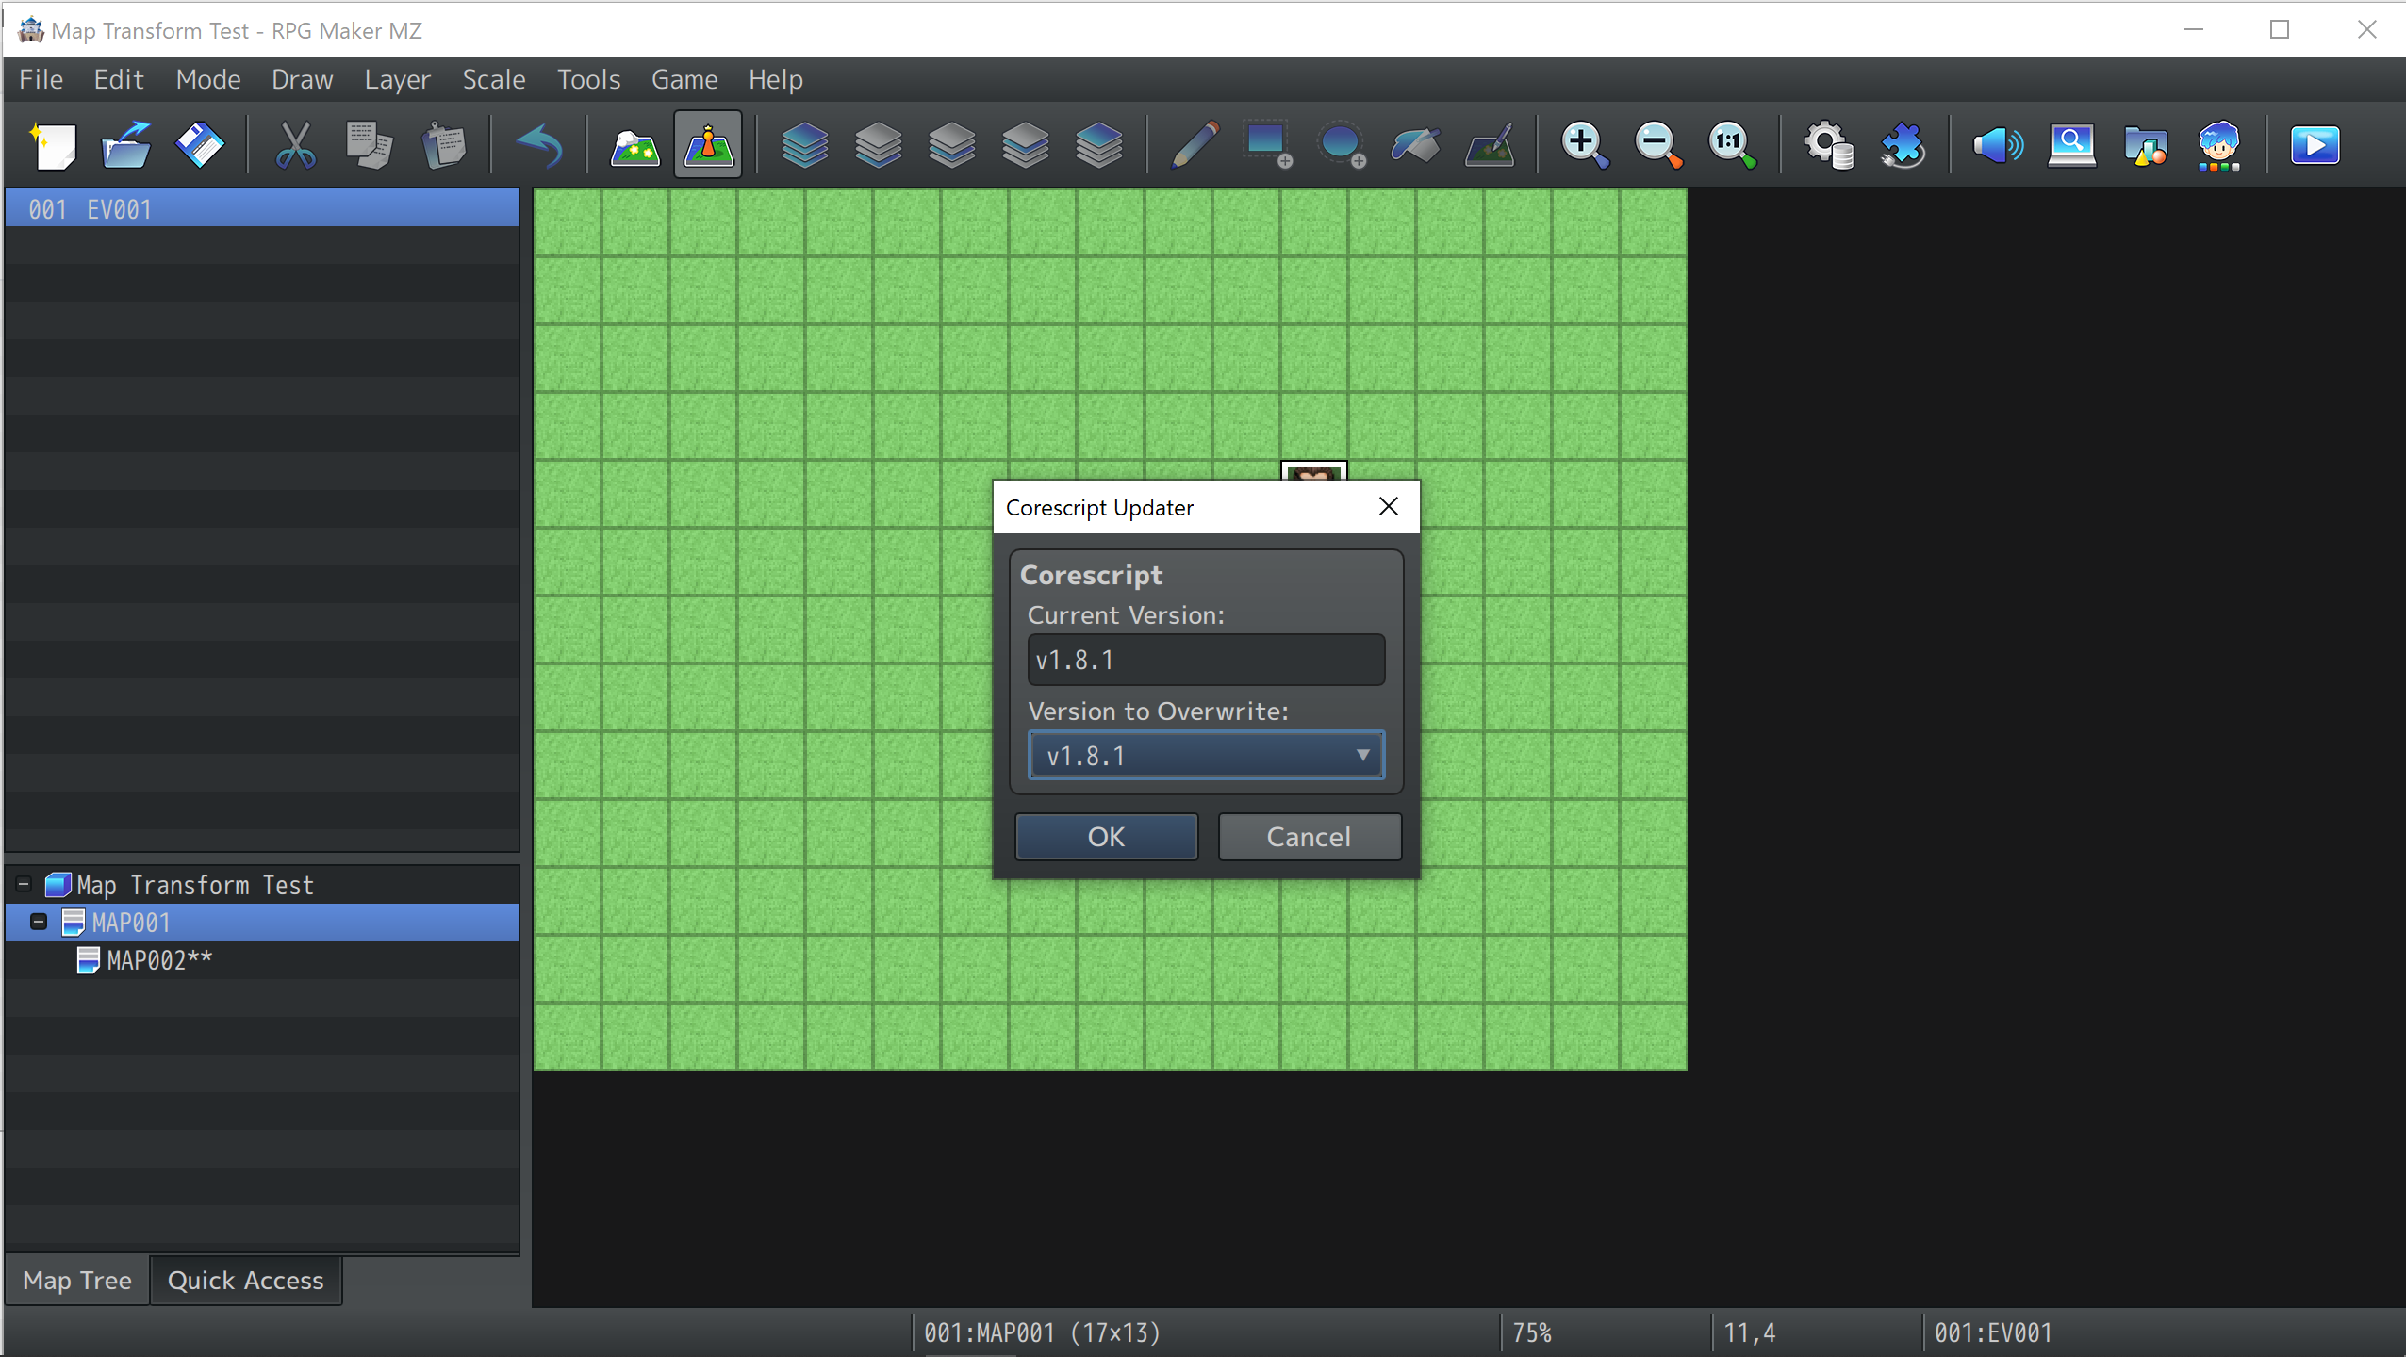Maximize the RPG Maker MZ window
The width and height of the screenshot is (2406, 1357).
[x=2280, y=29]
